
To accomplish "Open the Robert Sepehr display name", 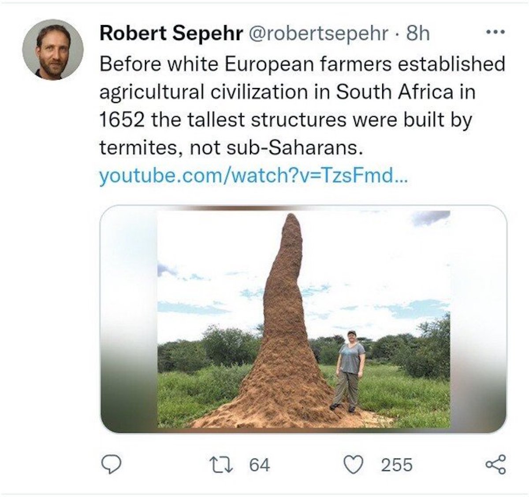I will tap(171, 33).
